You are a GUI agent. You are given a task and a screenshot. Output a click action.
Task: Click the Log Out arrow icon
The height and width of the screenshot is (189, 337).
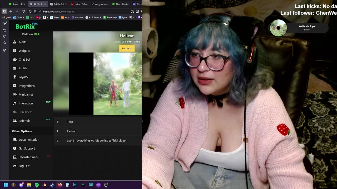tap(14, 166)
